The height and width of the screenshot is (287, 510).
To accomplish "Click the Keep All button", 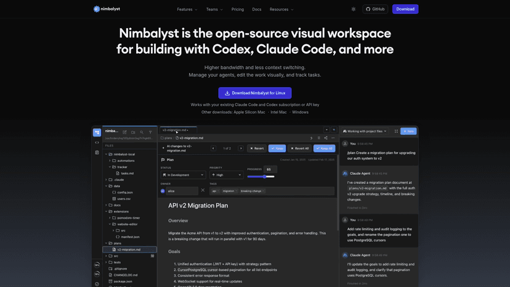I will click(324, 148).
